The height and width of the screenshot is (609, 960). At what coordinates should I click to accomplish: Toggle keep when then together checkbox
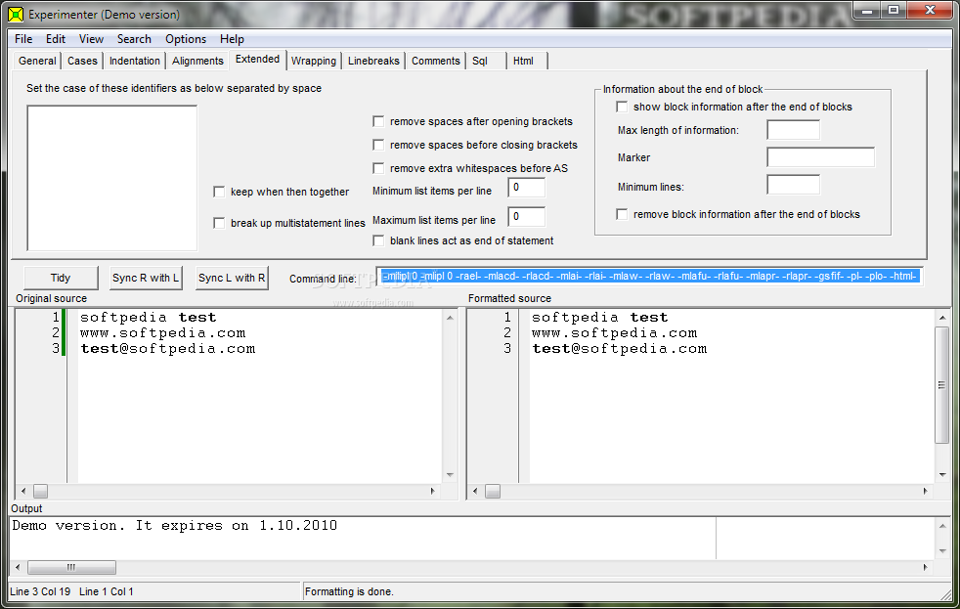click(219, 192)
